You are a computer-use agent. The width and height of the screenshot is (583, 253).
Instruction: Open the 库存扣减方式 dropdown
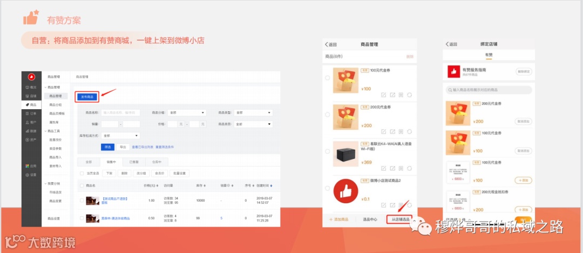coord(120,136)
